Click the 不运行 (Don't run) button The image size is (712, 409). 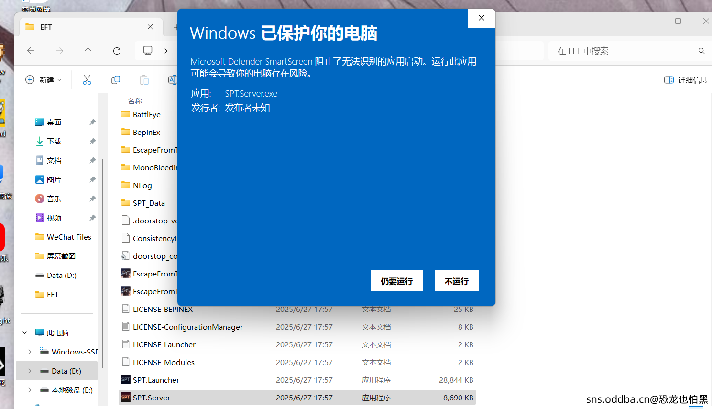(457, 281)
